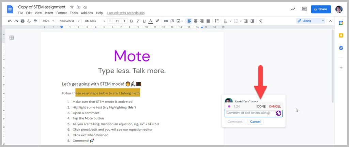The width and height of the screenshot is (349, 147).
Task: Open the Format menu
Action: 61,13
